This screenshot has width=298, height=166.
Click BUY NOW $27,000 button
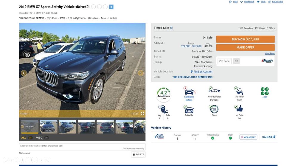[245, 39]
